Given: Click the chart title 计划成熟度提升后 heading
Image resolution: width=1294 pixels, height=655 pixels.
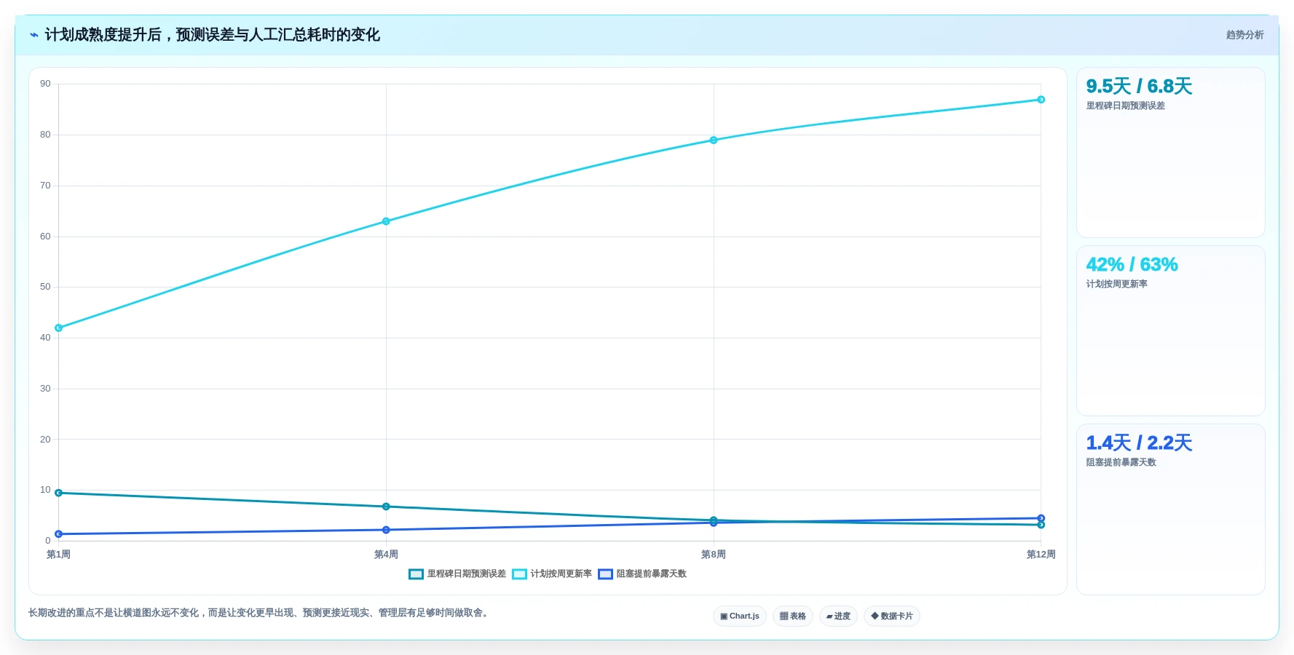Looking at the screenshot, I should [x=213, y=35].
